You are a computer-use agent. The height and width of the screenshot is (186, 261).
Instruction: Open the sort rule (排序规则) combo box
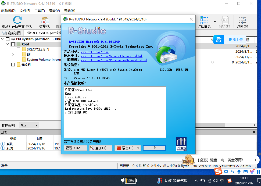[29, 125]
